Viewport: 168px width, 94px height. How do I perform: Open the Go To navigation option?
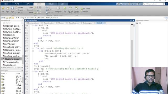coord(49,10)
